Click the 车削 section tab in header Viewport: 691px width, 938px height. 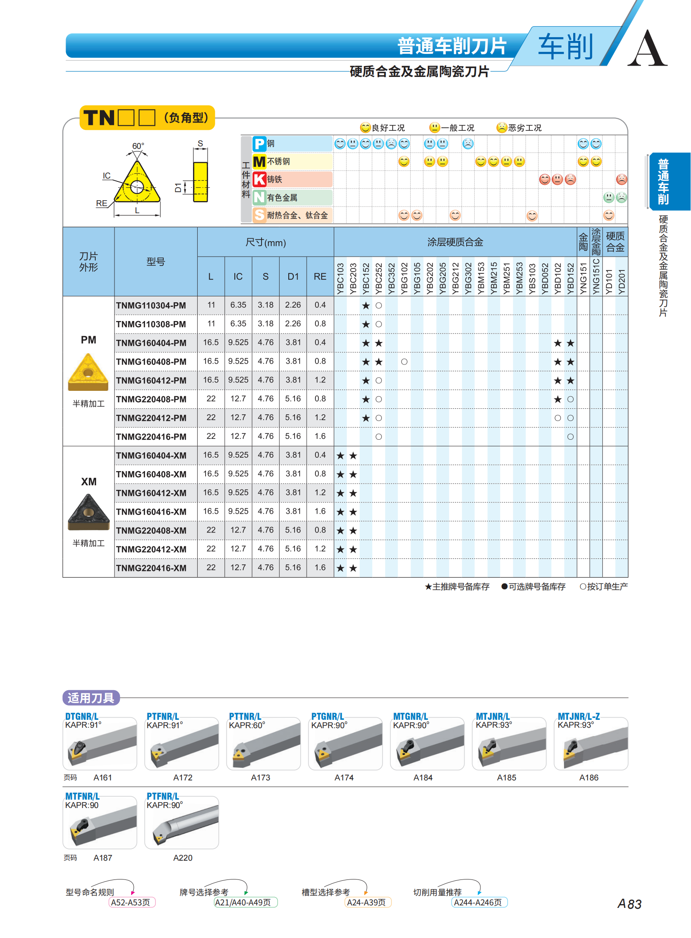[565, 46]
